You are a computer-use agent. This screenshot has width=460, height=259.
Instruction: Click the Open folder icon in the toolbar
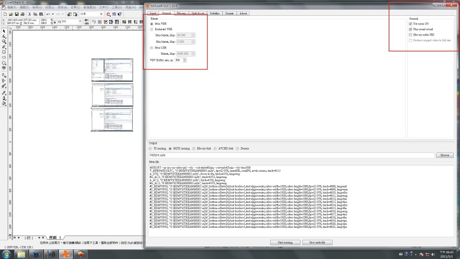point(11,14)
